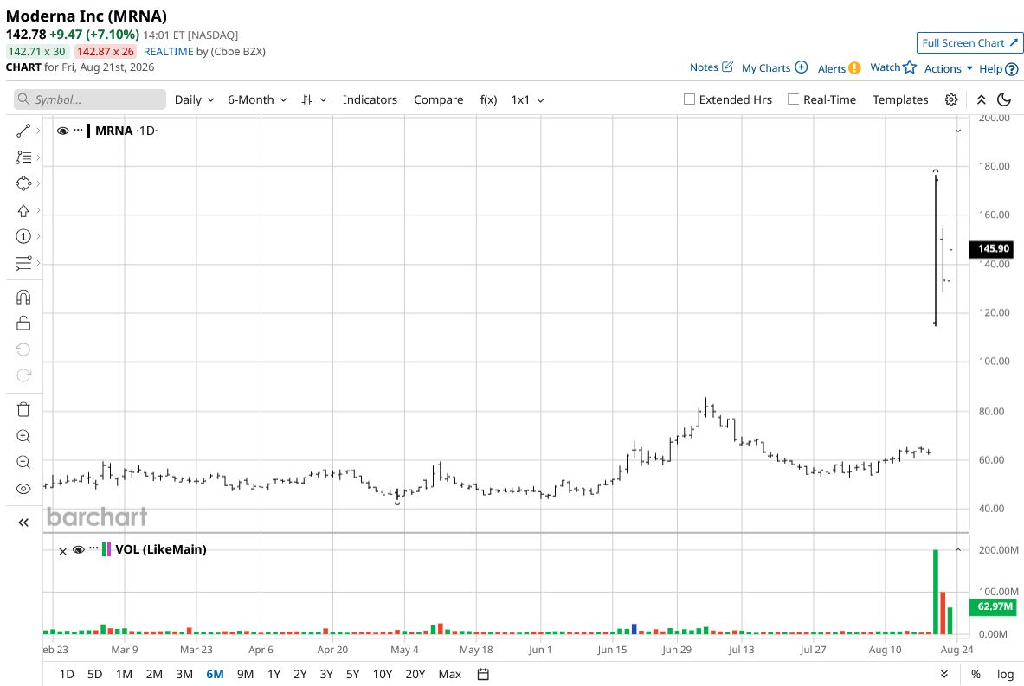This screenshot has height=686, width=1024.
Task: Toggle magnet snap mode
Action: click(23, 298)
